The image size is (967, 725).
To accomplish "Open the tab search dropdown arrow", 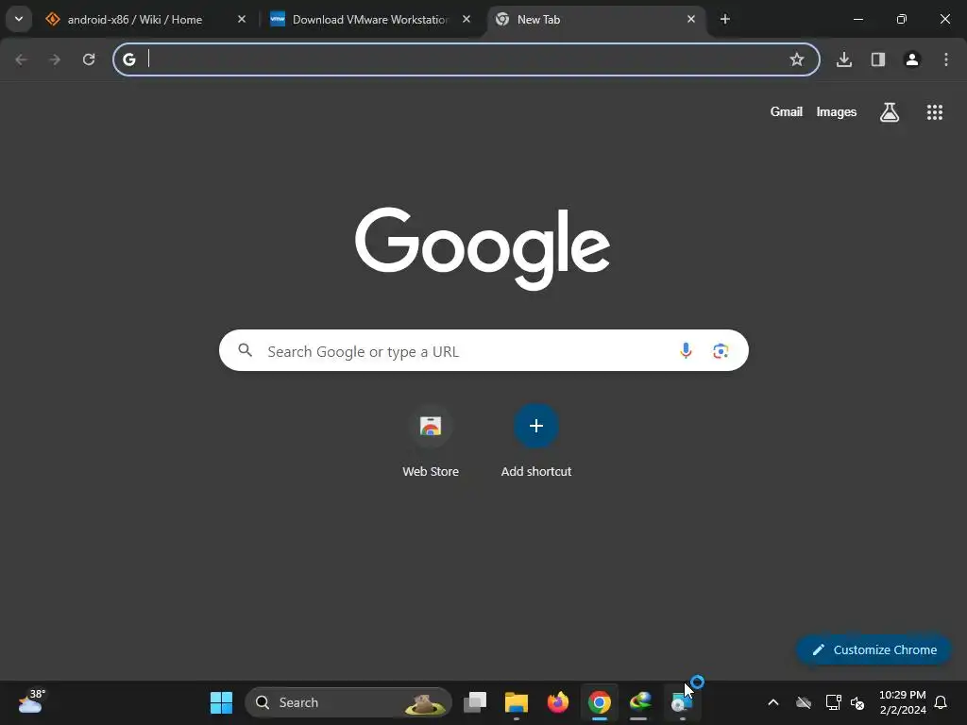I will [19, 19].
